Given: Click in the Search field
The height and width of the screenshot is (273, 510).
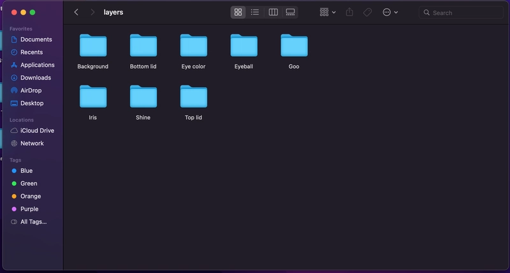Looking at the screenshot, I should click(461, 13).
